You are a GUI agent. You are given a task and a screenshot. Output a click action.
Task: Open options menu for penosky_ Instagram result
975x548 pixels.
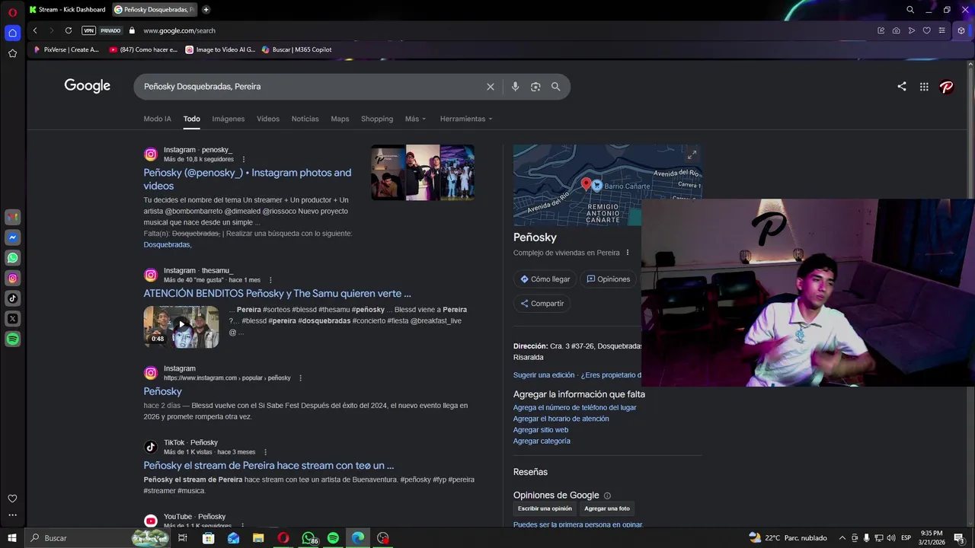coord(244,160)
